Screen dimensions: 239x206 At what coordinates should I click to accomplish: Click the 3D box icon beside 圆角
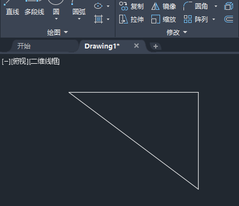(229, 6)
